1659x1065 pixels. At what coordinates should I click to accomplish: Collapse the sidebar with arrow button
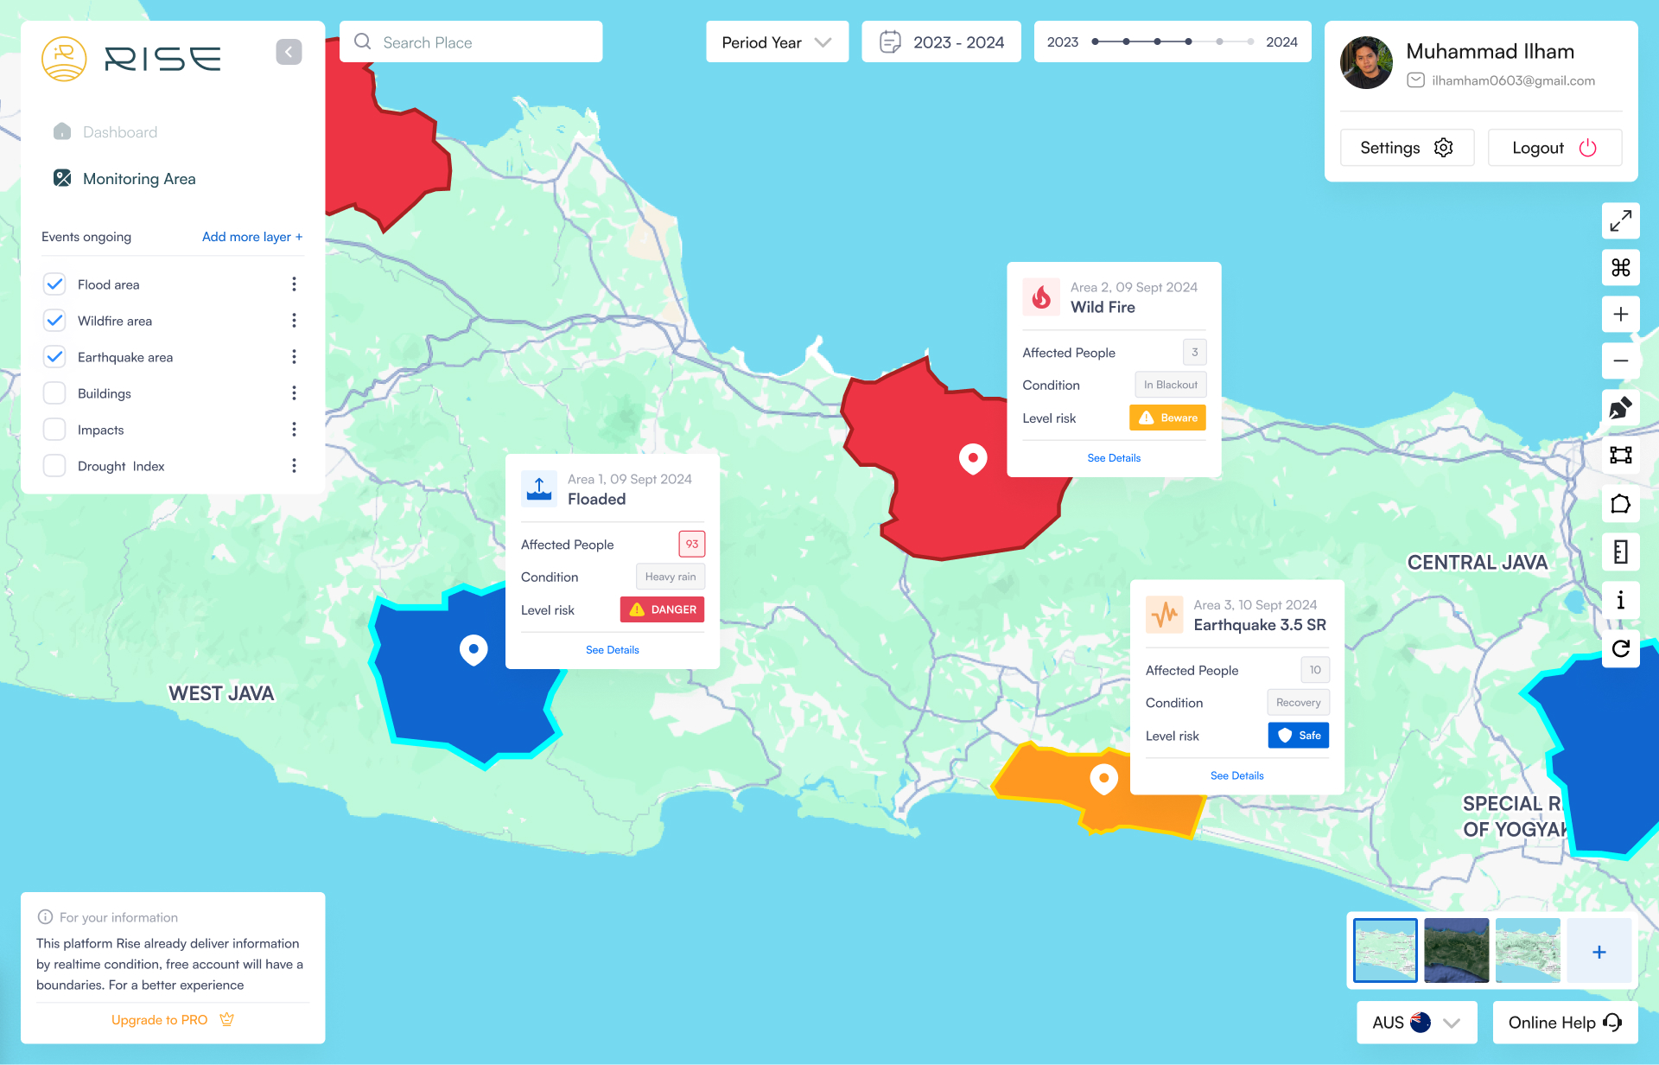289,52
